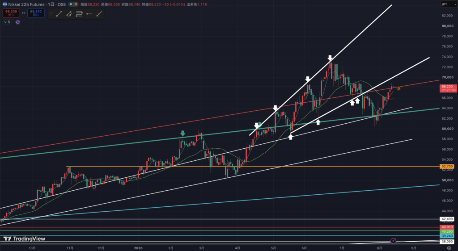This screenshot has height=251, width=458.
Task: Select the parallel channel drawing tool
Action: 69,14
